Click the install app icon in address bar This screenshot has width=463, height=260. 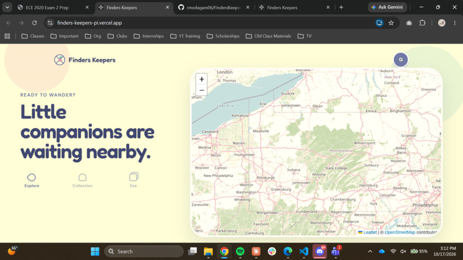point(380,23)
